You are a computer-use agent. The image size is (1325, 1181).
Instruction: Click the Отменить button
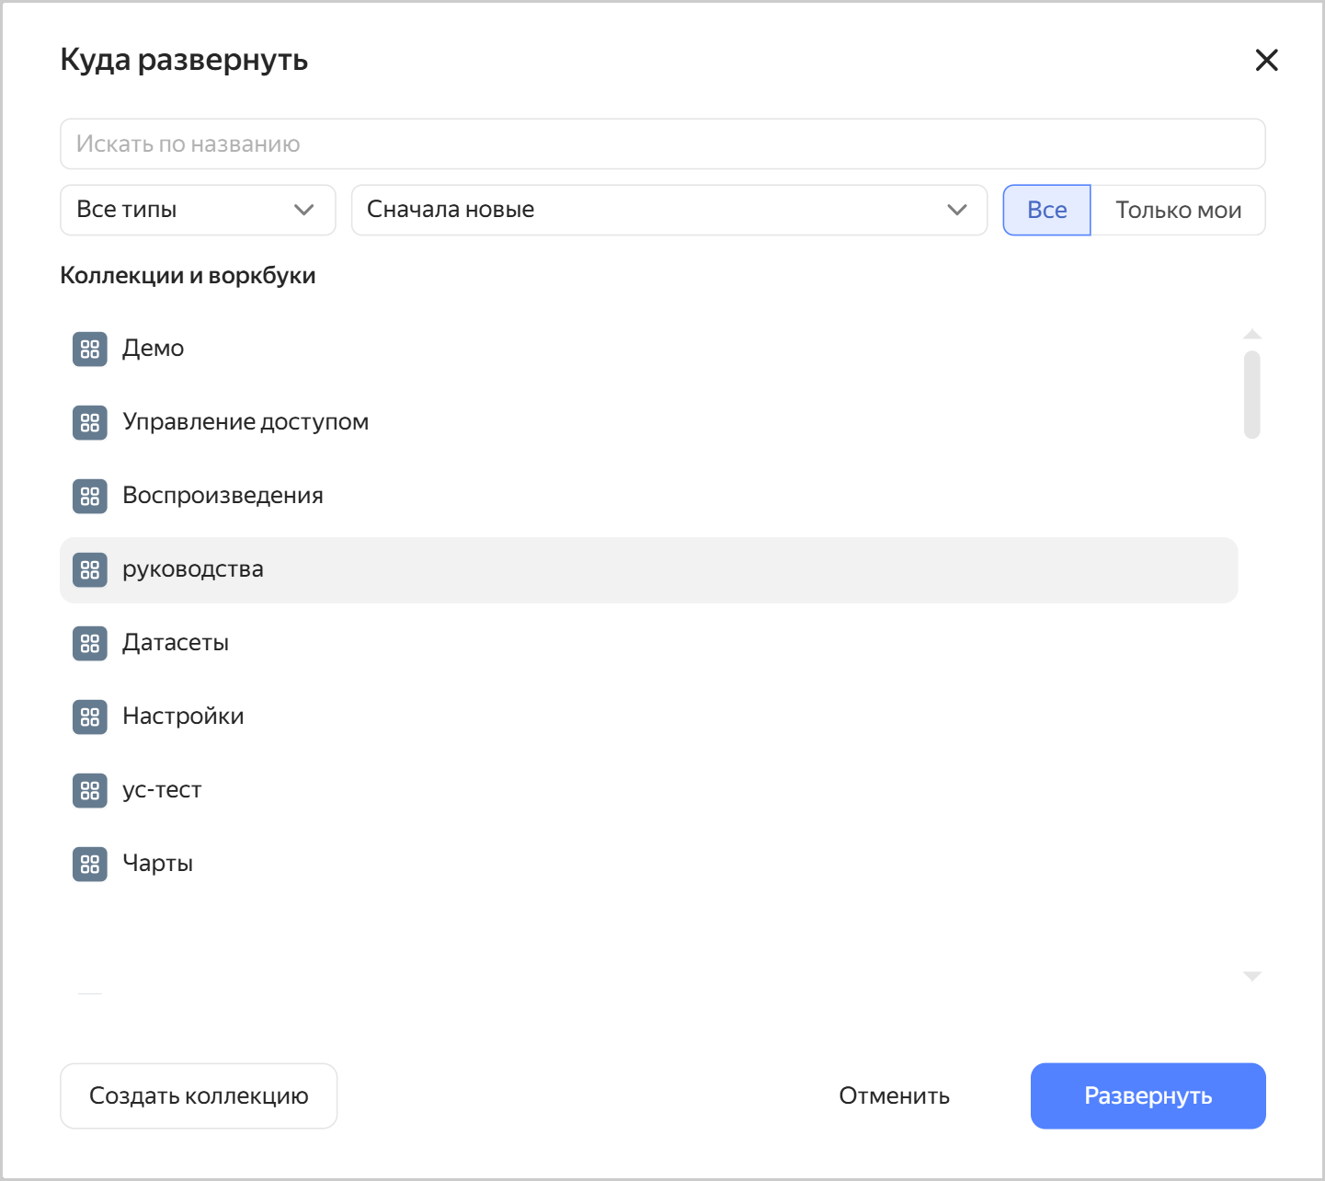tap(894, 1095)
